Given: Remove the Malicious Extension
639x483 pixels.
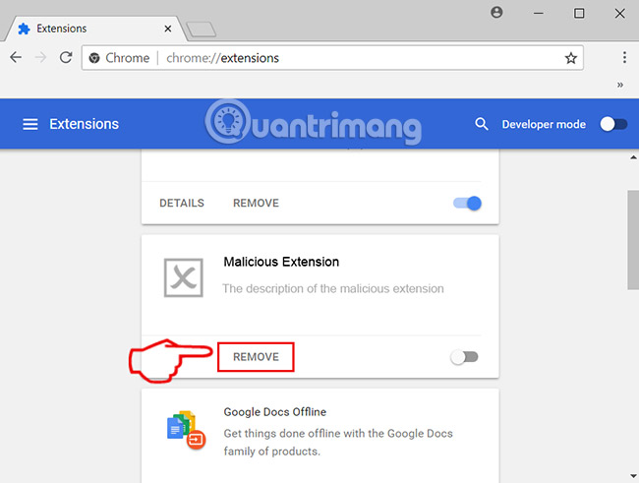Looking at the screenshot, I should click(x=256, y=357).
